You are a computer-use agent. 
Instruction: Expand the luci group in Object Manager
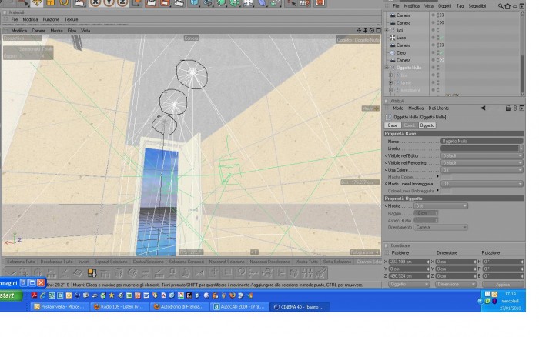387,30
